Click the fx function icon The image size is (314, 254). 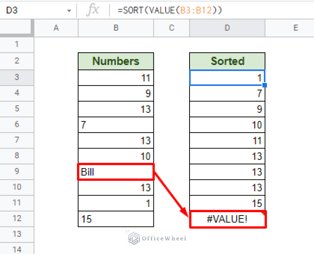tap(93, 10)
